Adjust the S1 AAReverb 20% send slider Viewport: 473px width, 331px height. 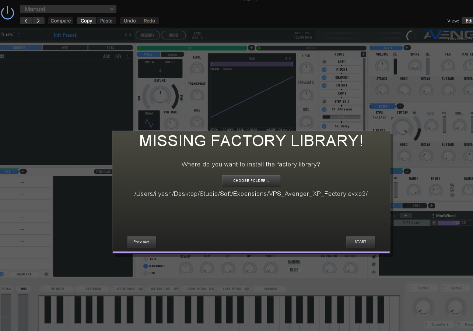(x=341, y=117)
